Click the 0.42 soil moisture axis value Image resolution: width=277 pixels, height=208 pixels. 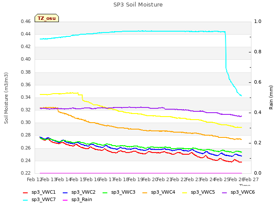click(x=26, y=47)
